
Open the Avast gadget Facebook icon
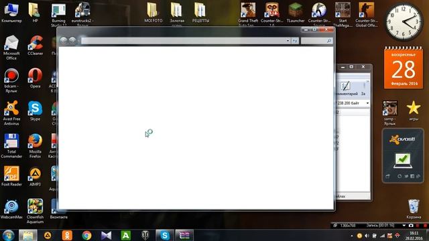click(x=412, y=176)
